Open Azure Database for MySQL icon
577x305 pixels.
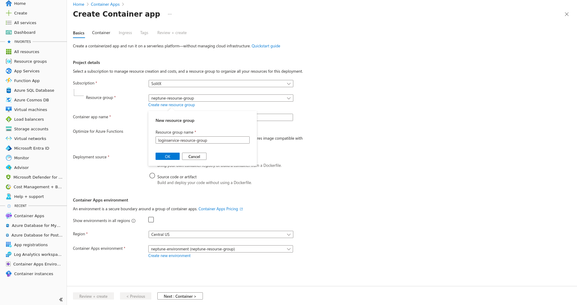[8, 225]
